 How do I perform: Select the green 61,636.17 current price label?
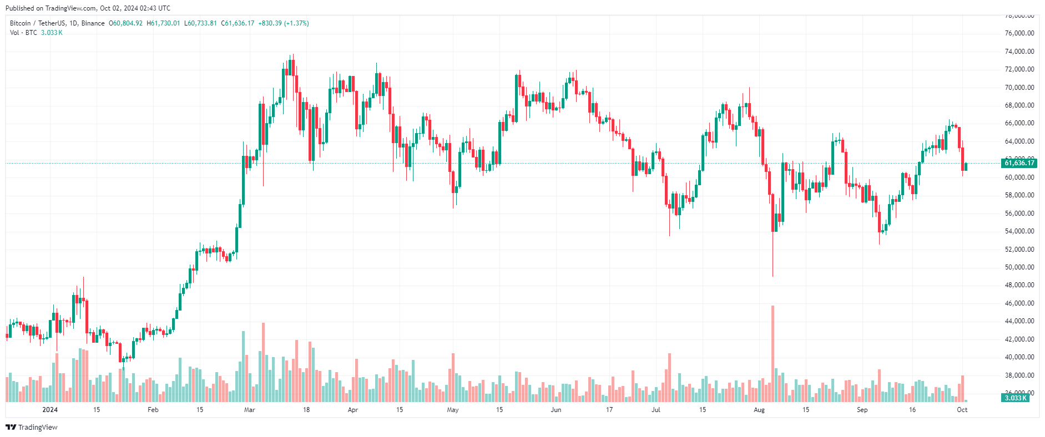point(1019,163)
